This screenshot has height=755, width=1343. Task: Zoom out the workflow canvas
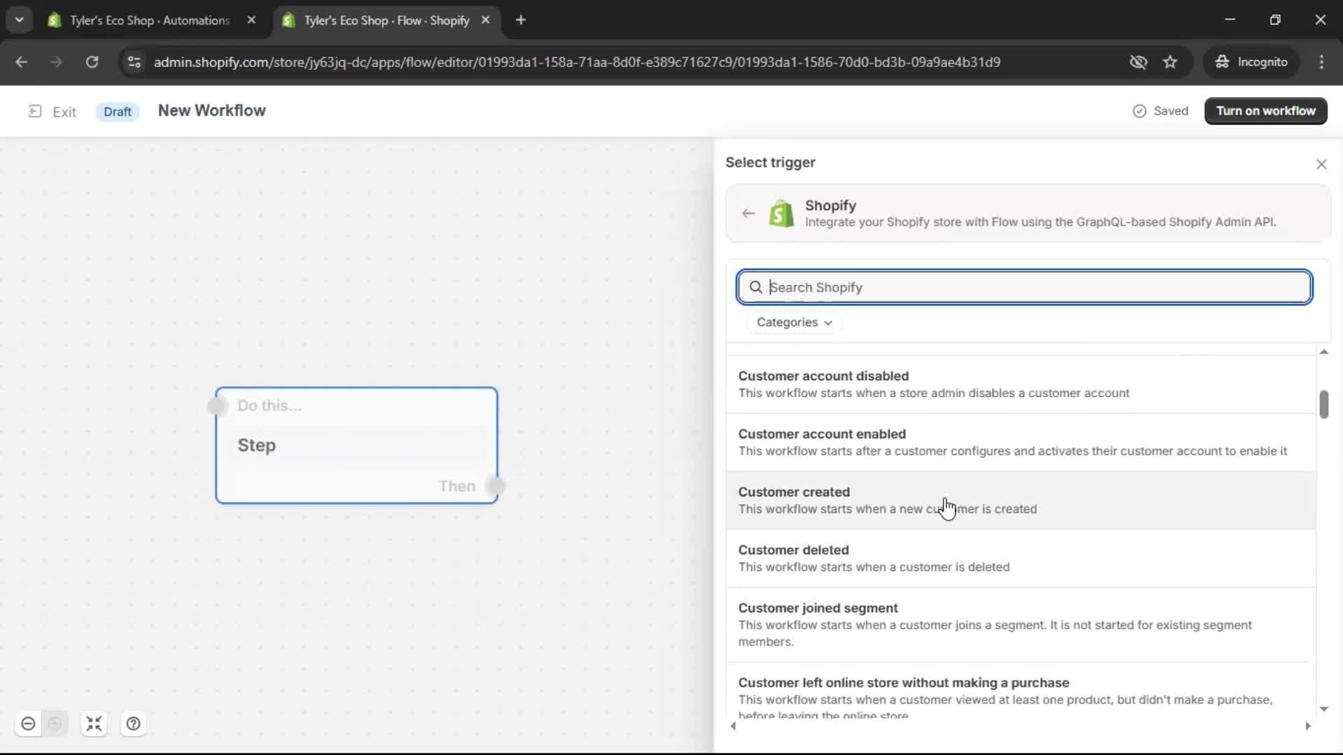coord(28,724)
